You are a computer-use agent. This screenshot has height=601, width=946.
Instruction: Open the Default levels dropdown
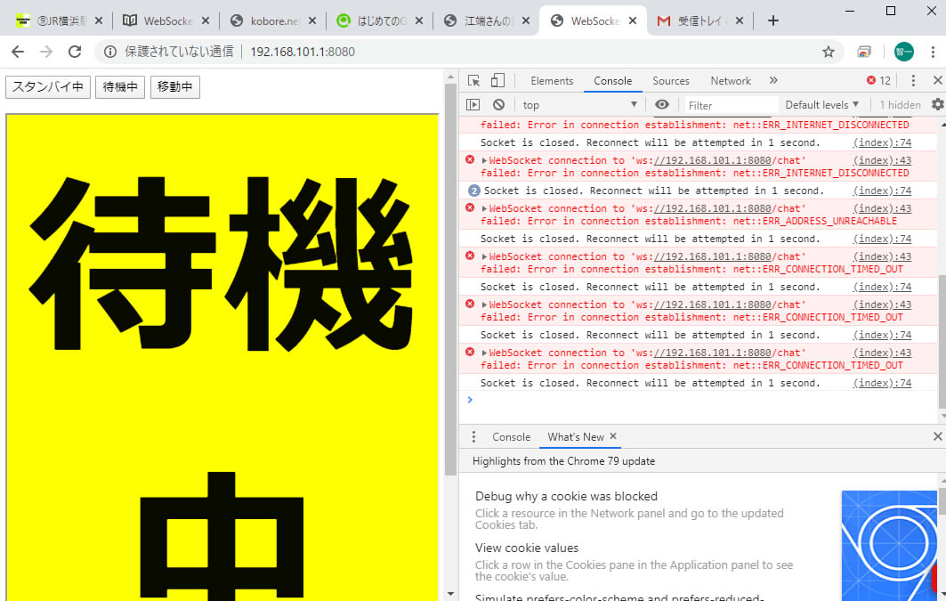(x=821, y=105)
